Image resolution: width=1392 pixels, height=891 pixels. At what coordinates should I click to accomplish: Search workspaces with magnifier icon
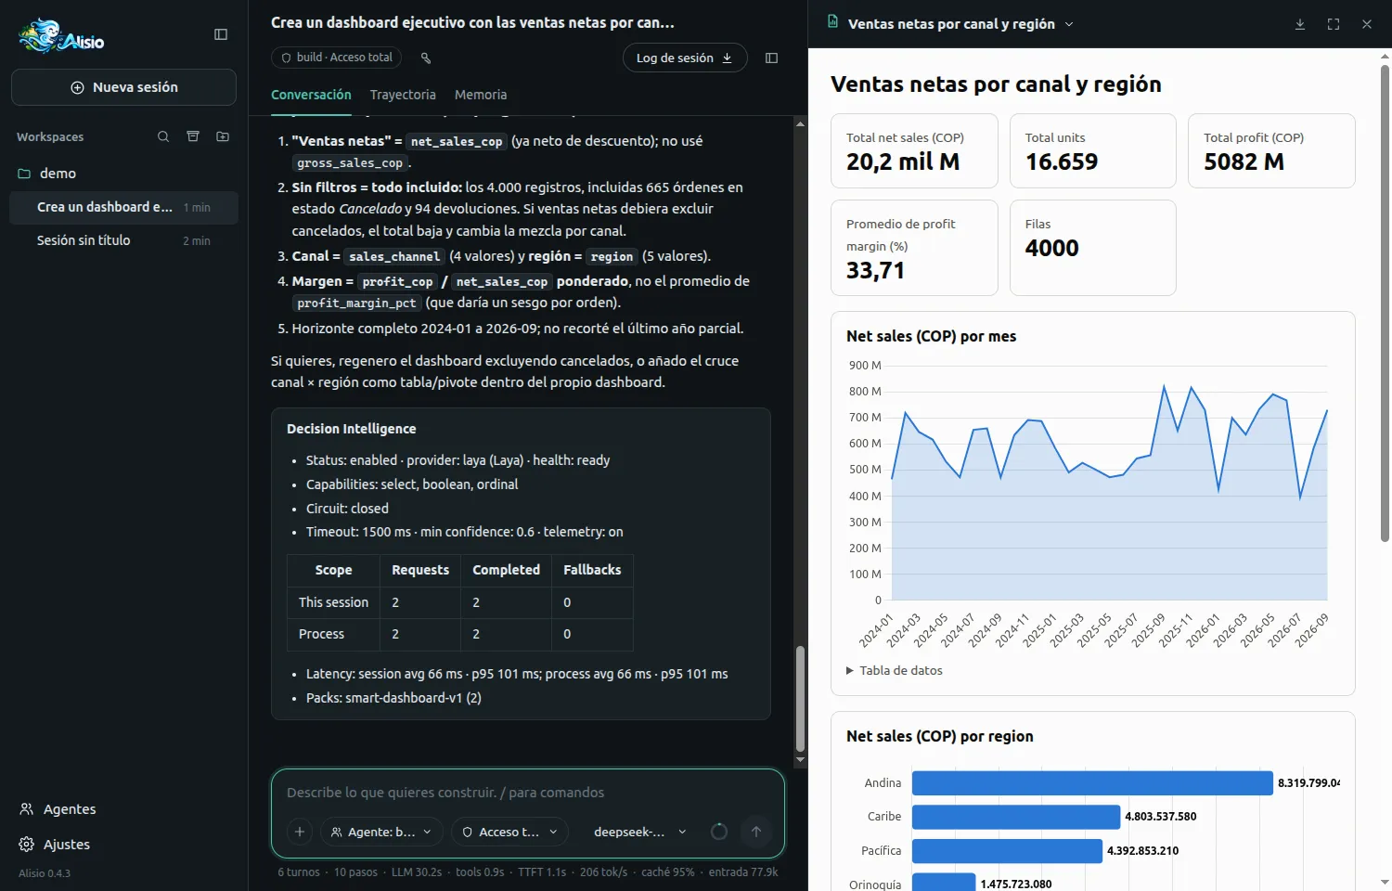163,136
